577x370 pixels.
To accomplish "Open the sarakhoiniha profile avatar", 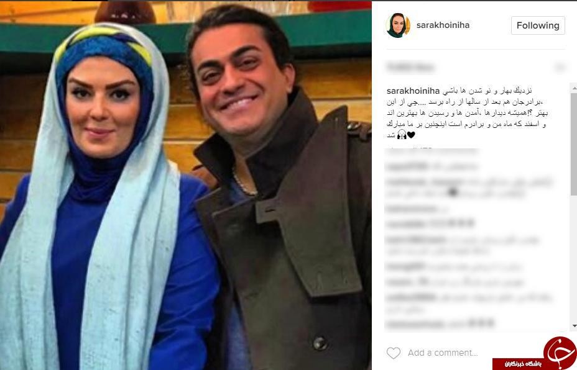I will pos(398,25).
